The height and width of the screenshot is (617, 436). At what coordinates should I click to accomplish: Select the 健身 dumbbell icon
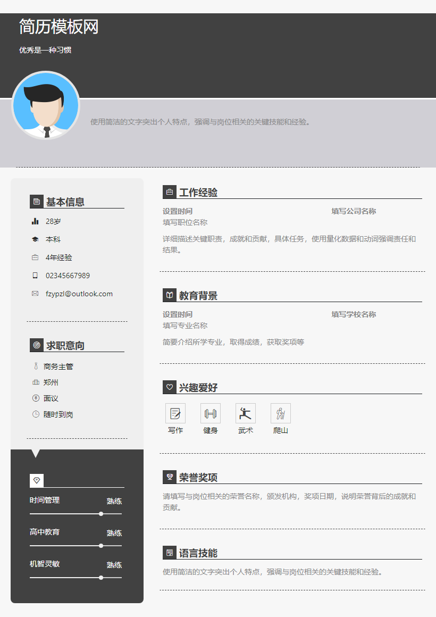(211, 413)
